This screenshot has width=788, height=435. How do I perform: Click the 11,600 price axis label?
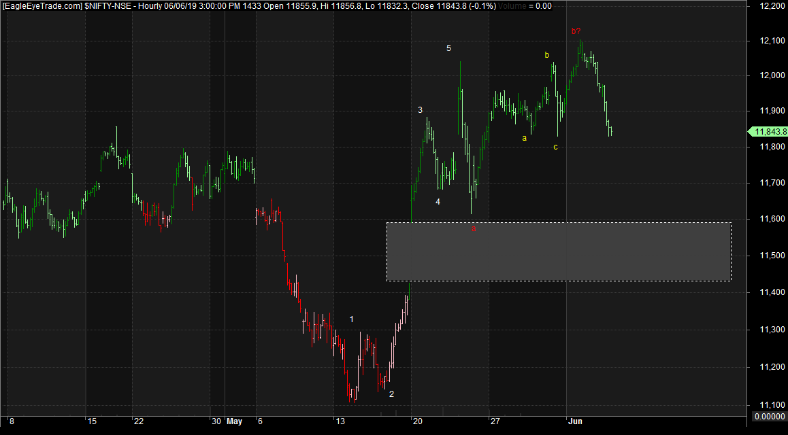click(772, 219)
